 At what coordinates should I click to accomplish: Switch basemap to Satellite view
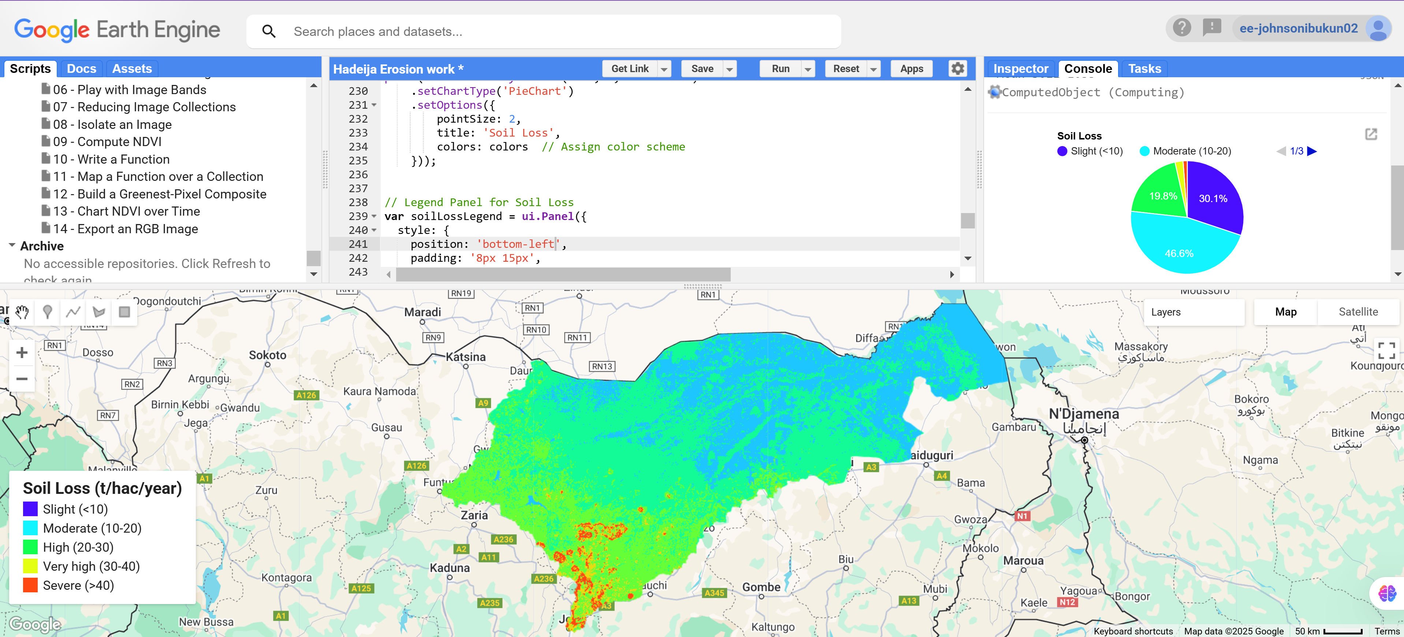[x=1358, y=312]
